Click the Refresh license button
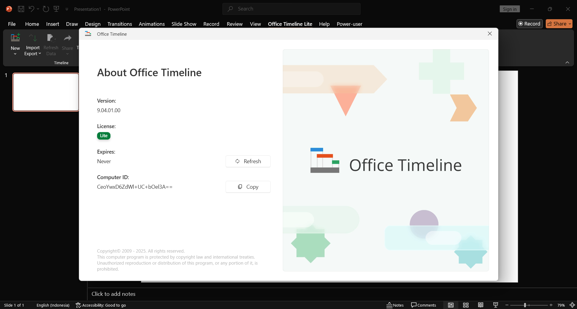 pyautogui.click(x=248, y=161)
